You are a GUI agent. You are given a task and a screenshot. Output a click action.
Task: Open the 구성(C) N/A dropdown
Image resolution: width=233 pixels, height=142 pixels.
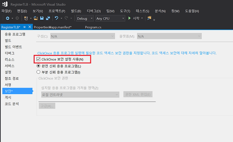(x=83, y=36)
